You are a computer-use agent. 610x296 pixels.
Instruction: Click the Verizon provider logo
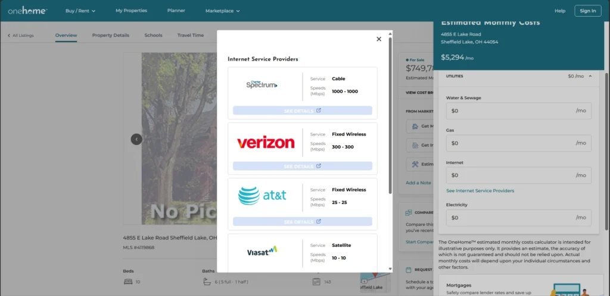(x=266, y=143)
